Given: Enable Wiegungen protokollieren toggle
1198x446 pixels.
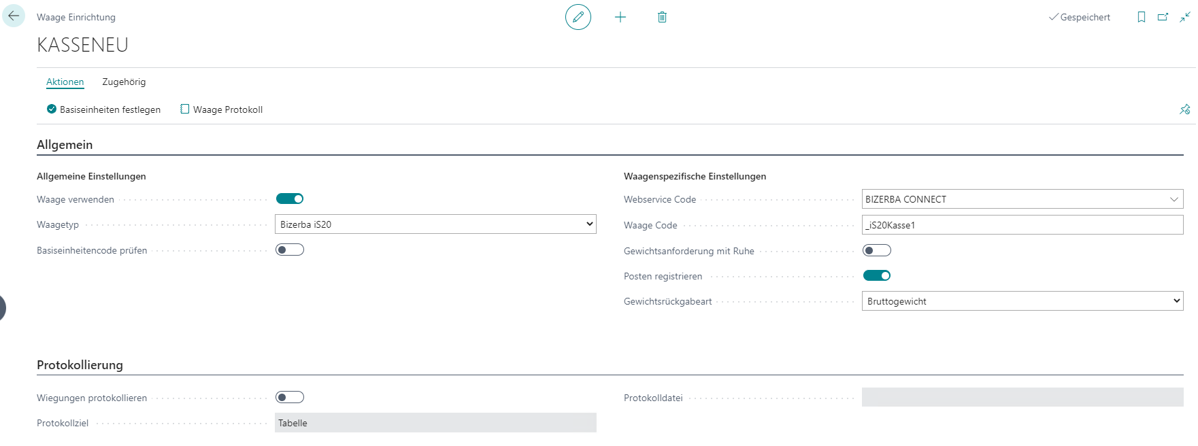Looking at the screenshot, I should (x=290, y=397).
